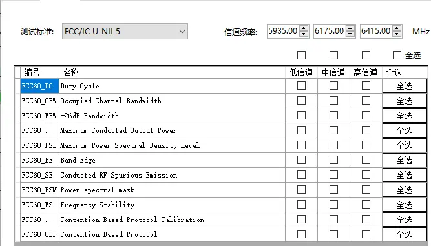
Task: Select the FCC60_EBW cell
Action: click(39, 116)
